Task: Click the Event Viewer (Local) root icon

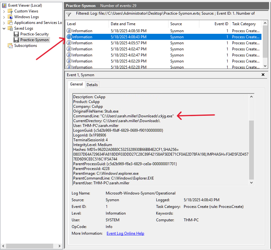Action: pos(4,5)
